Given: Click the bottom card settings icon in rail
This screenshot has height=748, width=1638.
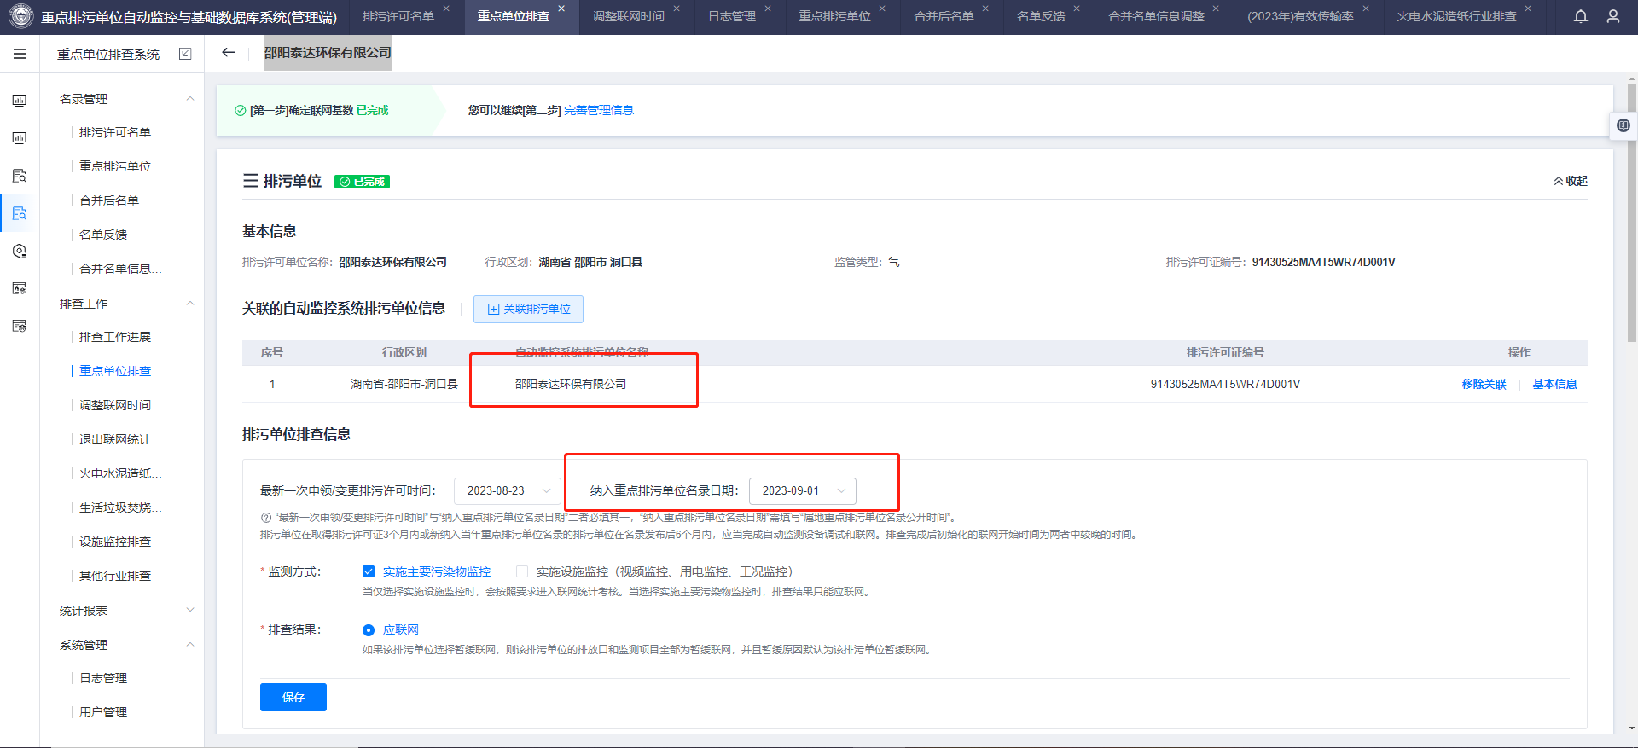Looking at the screenshot, I should (x=20, y=326).
